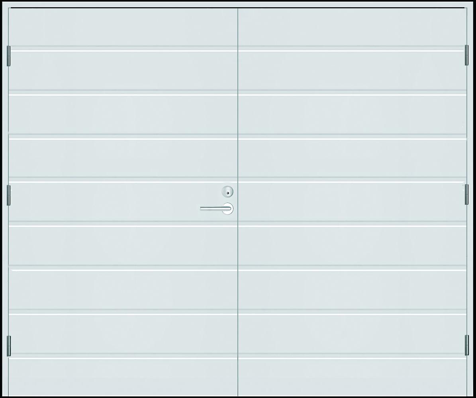The height and width of the screenshot is (398, 476).
Task: Select the topmost panel of the left door
Action: pyautogui.click(x=123, y=27)
